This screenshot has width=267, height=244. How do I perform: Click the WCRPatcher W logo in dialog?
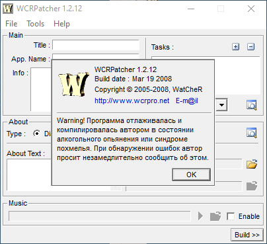point(73,84)
